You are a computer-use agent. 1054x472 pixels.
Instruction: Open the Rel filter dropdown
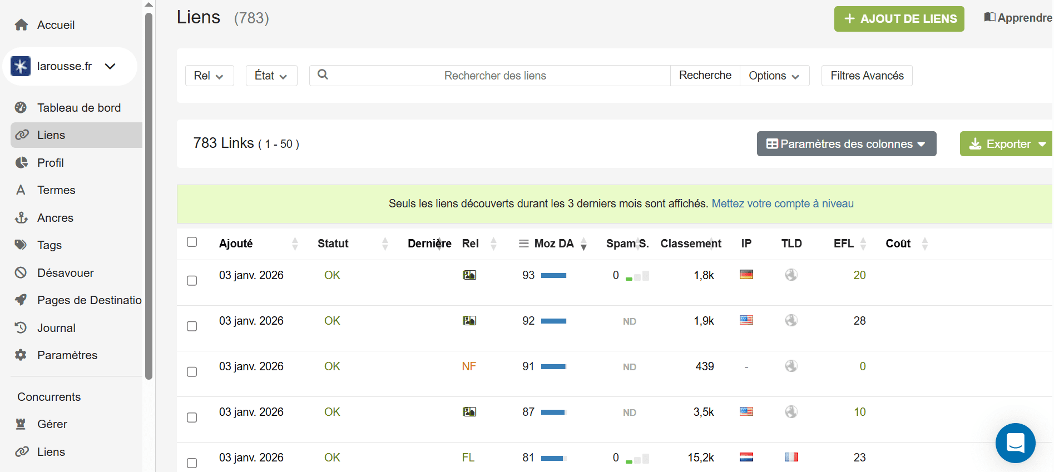point(209,76)
